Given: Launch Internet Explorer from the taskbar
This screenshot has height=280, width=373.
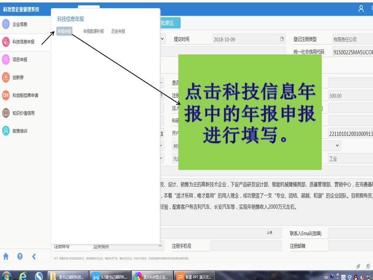Looking at the screenshot, I should [x=23, y=276].
